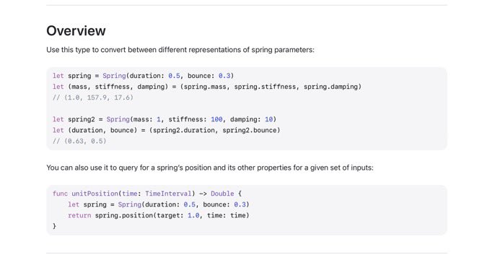
Task: Click the sentence beginning 'Use this type to convert'
Action: [180, 50]
